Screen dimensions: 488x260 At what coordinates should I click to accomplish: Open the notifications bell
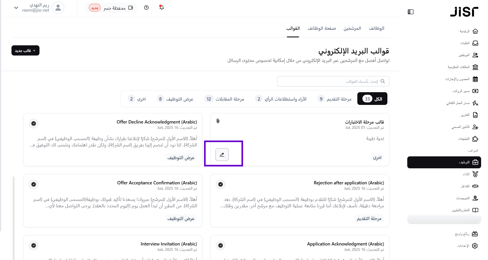[161, 7]
